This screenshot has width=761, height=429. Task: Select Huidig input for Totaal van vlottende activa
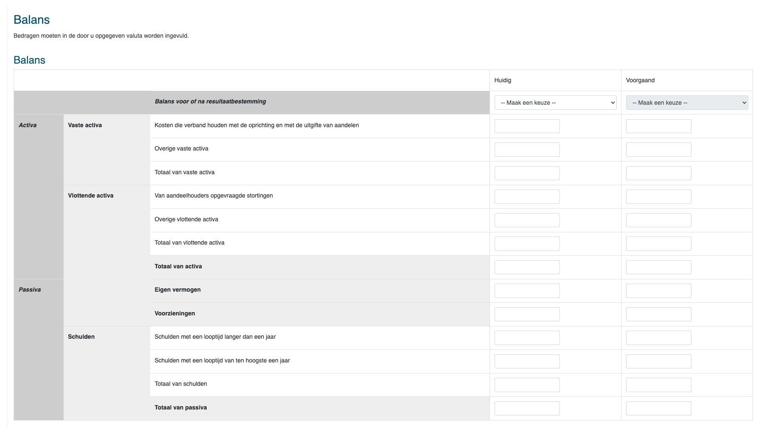(x=527, y=244)
